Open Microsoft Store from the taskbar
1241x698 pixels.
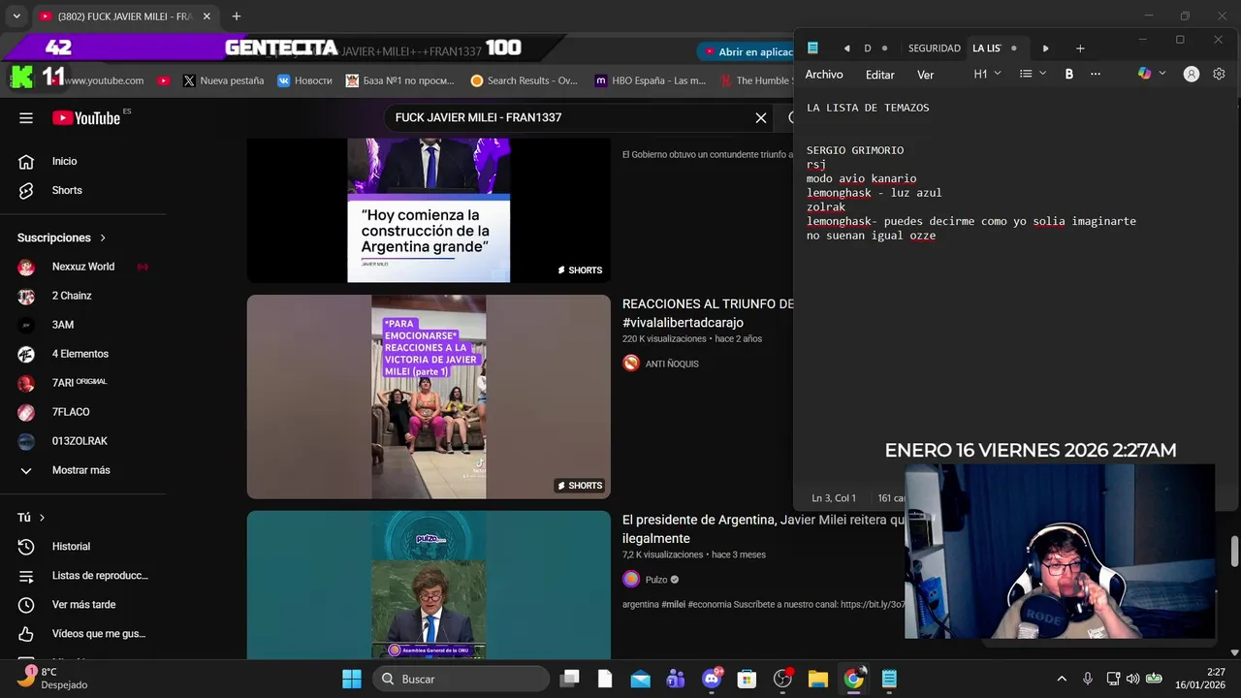(746, 679)
